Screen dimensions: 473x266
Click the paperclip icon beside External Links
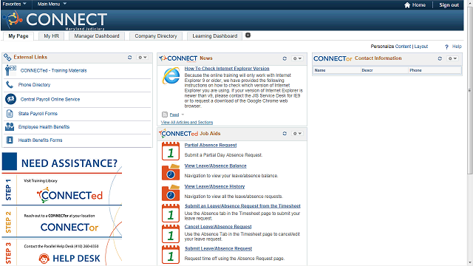coord(7,57)
